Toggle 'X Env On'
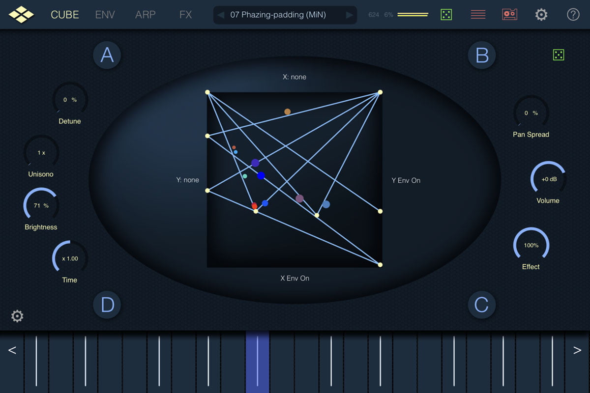 tap(295, 278)
